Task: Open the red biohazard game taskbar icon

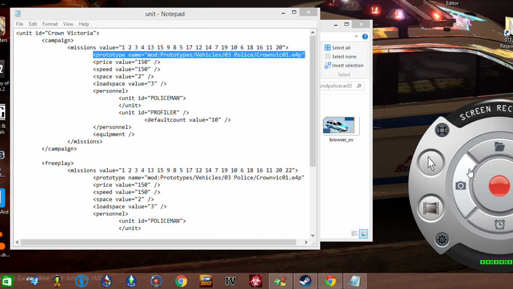Action: coord(256,281)
